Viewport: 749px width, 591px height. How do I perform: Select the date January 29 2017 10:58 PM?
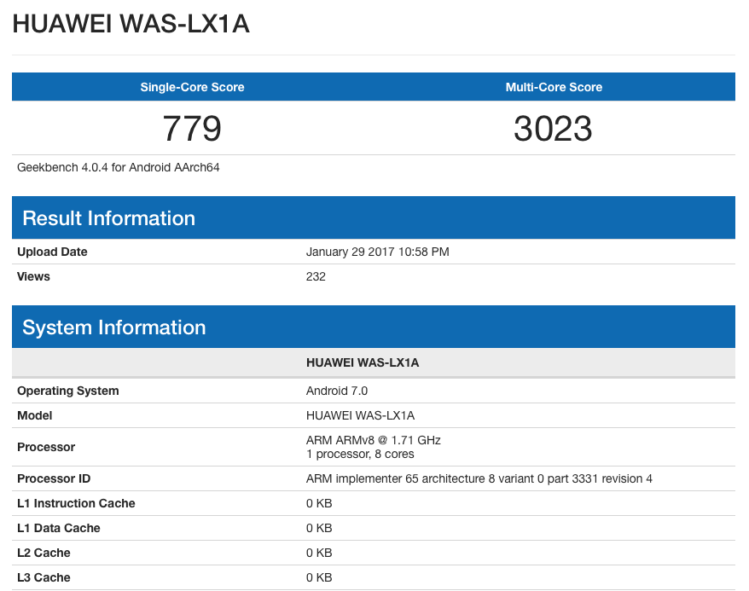coord(377,252)
